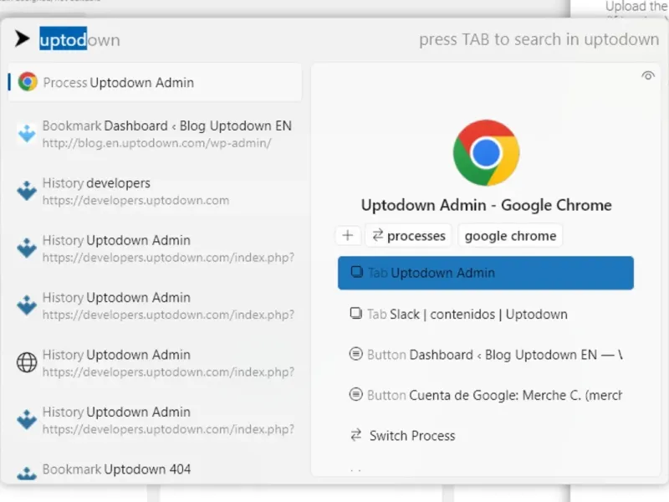Click the plus add tag button
The width and height of the screenshot is (669, 502).
pyautogui.click(x=348, y=235)
